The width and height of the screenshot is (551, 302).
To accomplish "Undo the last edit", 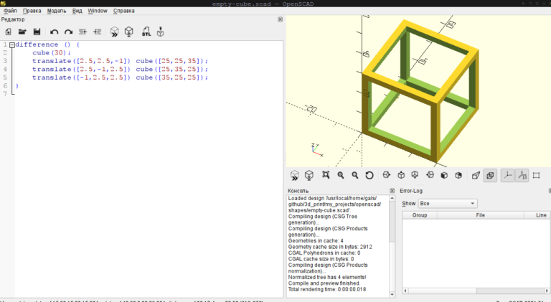I will 54,32.
